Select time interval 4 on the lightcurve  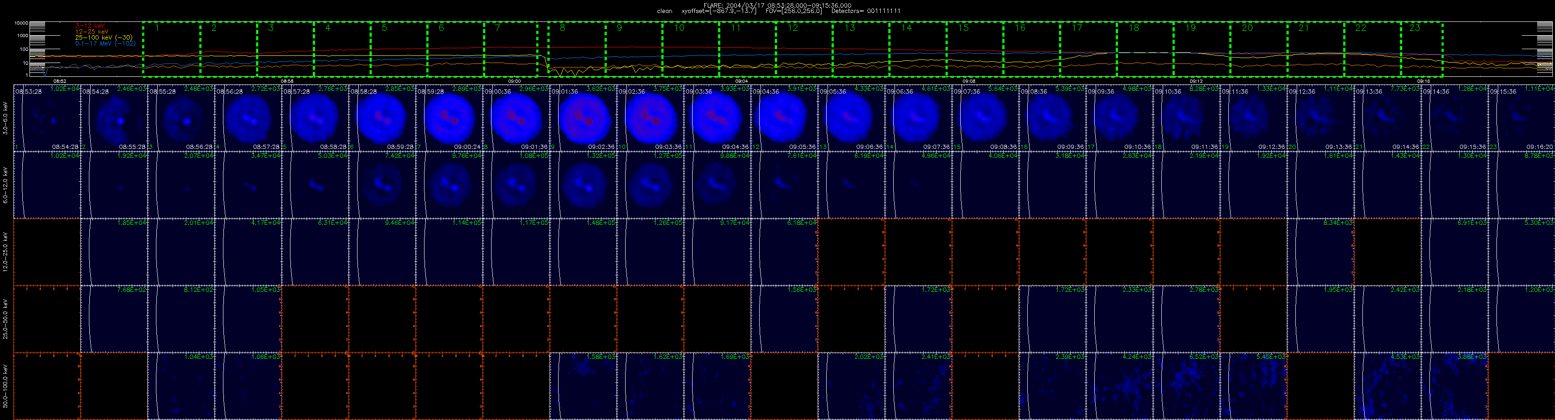coord(342,50)
